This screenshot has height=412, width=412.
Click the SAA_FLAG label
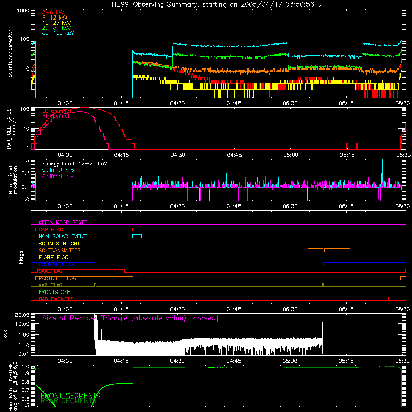click(x=50, y=271)
